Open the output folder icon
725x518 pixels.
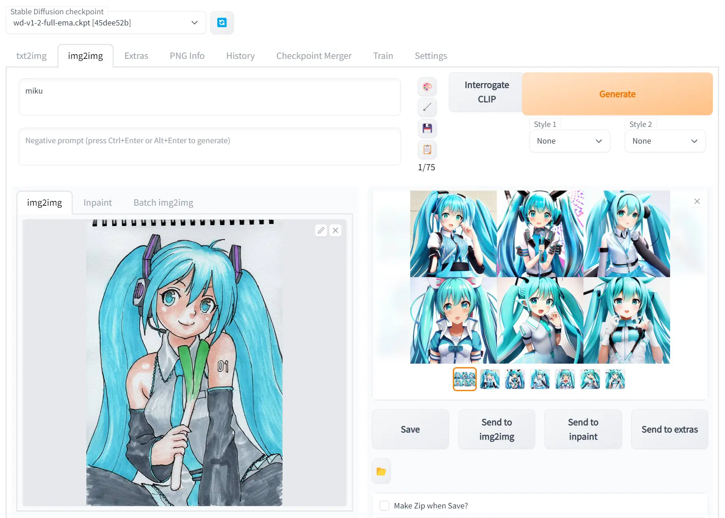point(381,471)
